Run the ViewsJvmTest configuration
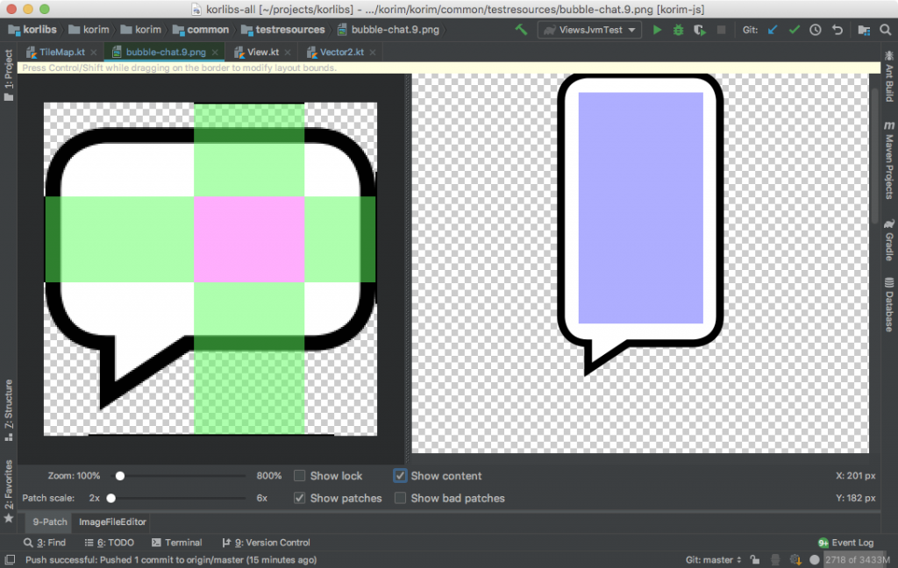Viewport: 898px width, 568px height. (656, 29)
